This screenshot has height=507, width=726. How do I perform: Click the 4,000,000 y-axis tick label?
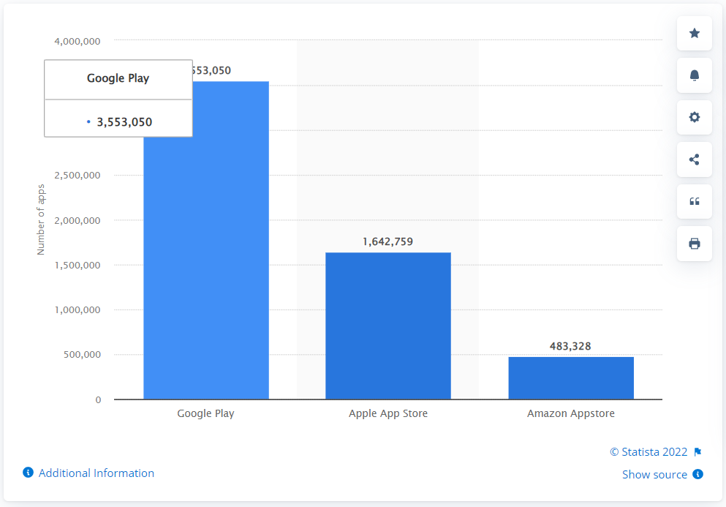point(77,41)
